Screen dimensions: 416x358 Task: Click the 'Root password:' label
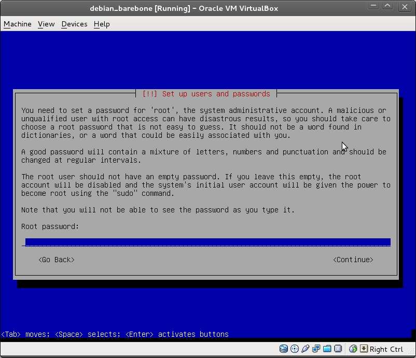coord(50,226)
